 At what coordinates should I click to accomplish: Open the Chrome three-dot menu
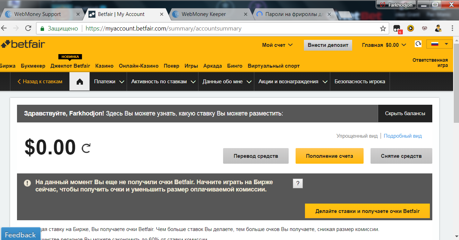(x=452, y=28)
